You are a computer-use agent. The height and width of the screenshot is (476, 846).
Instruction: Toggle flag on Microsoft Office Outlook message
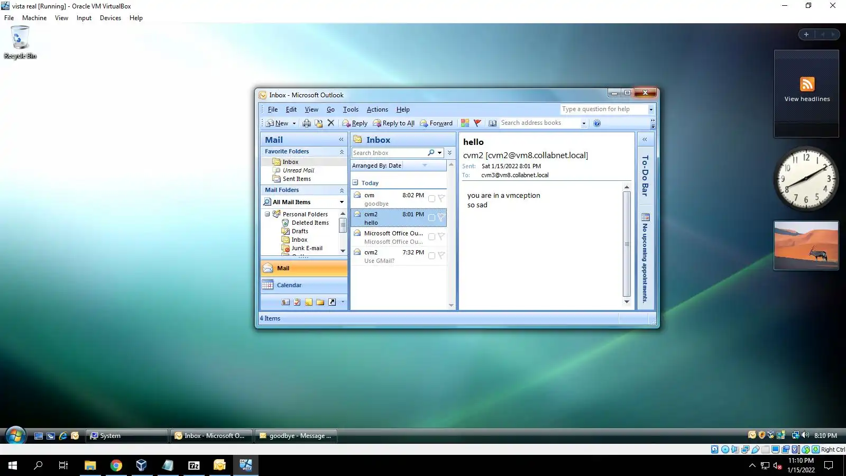441,237
